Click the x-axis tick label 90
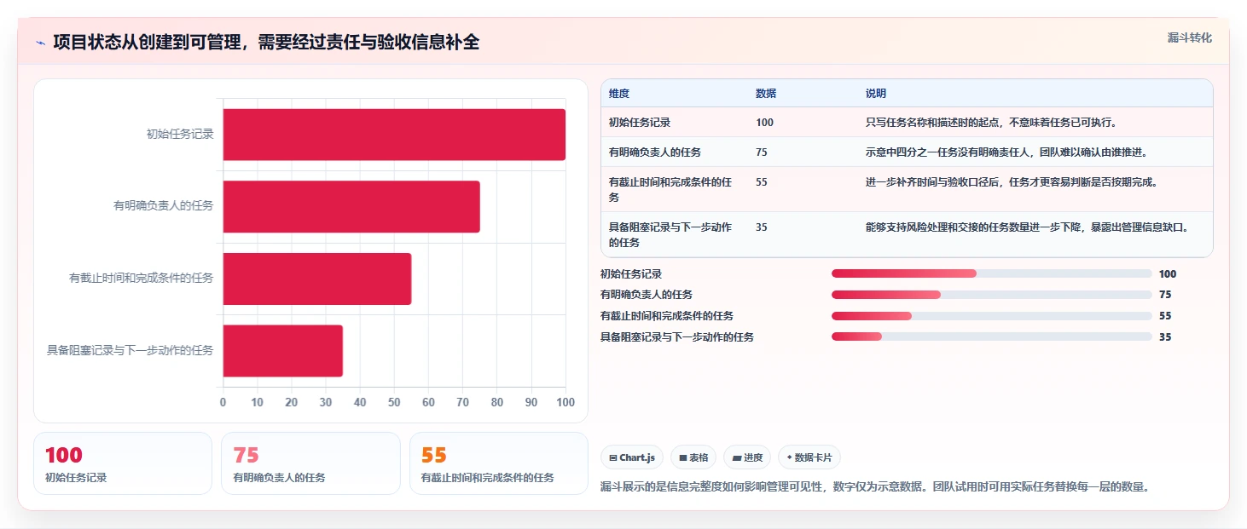This screenshot has height=529, width=1247. tap(531, 402)
